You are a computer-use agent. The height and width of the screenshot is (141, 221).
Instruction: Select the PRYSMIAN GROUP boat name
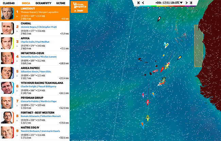tap(32, 98)
